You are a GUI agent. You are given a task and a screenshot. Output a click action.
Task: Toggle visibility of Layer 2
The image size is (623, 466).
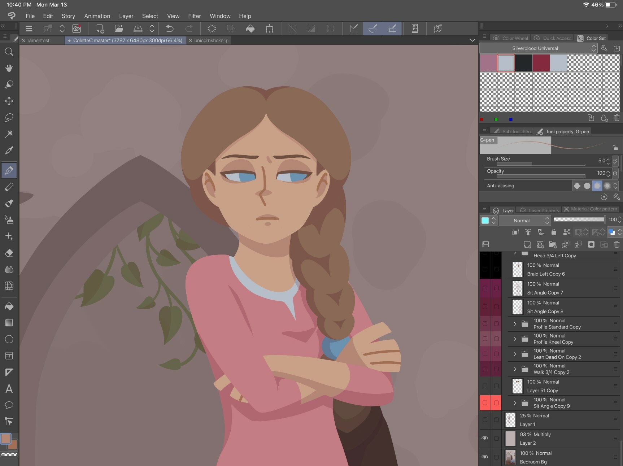tap(485, 438)
